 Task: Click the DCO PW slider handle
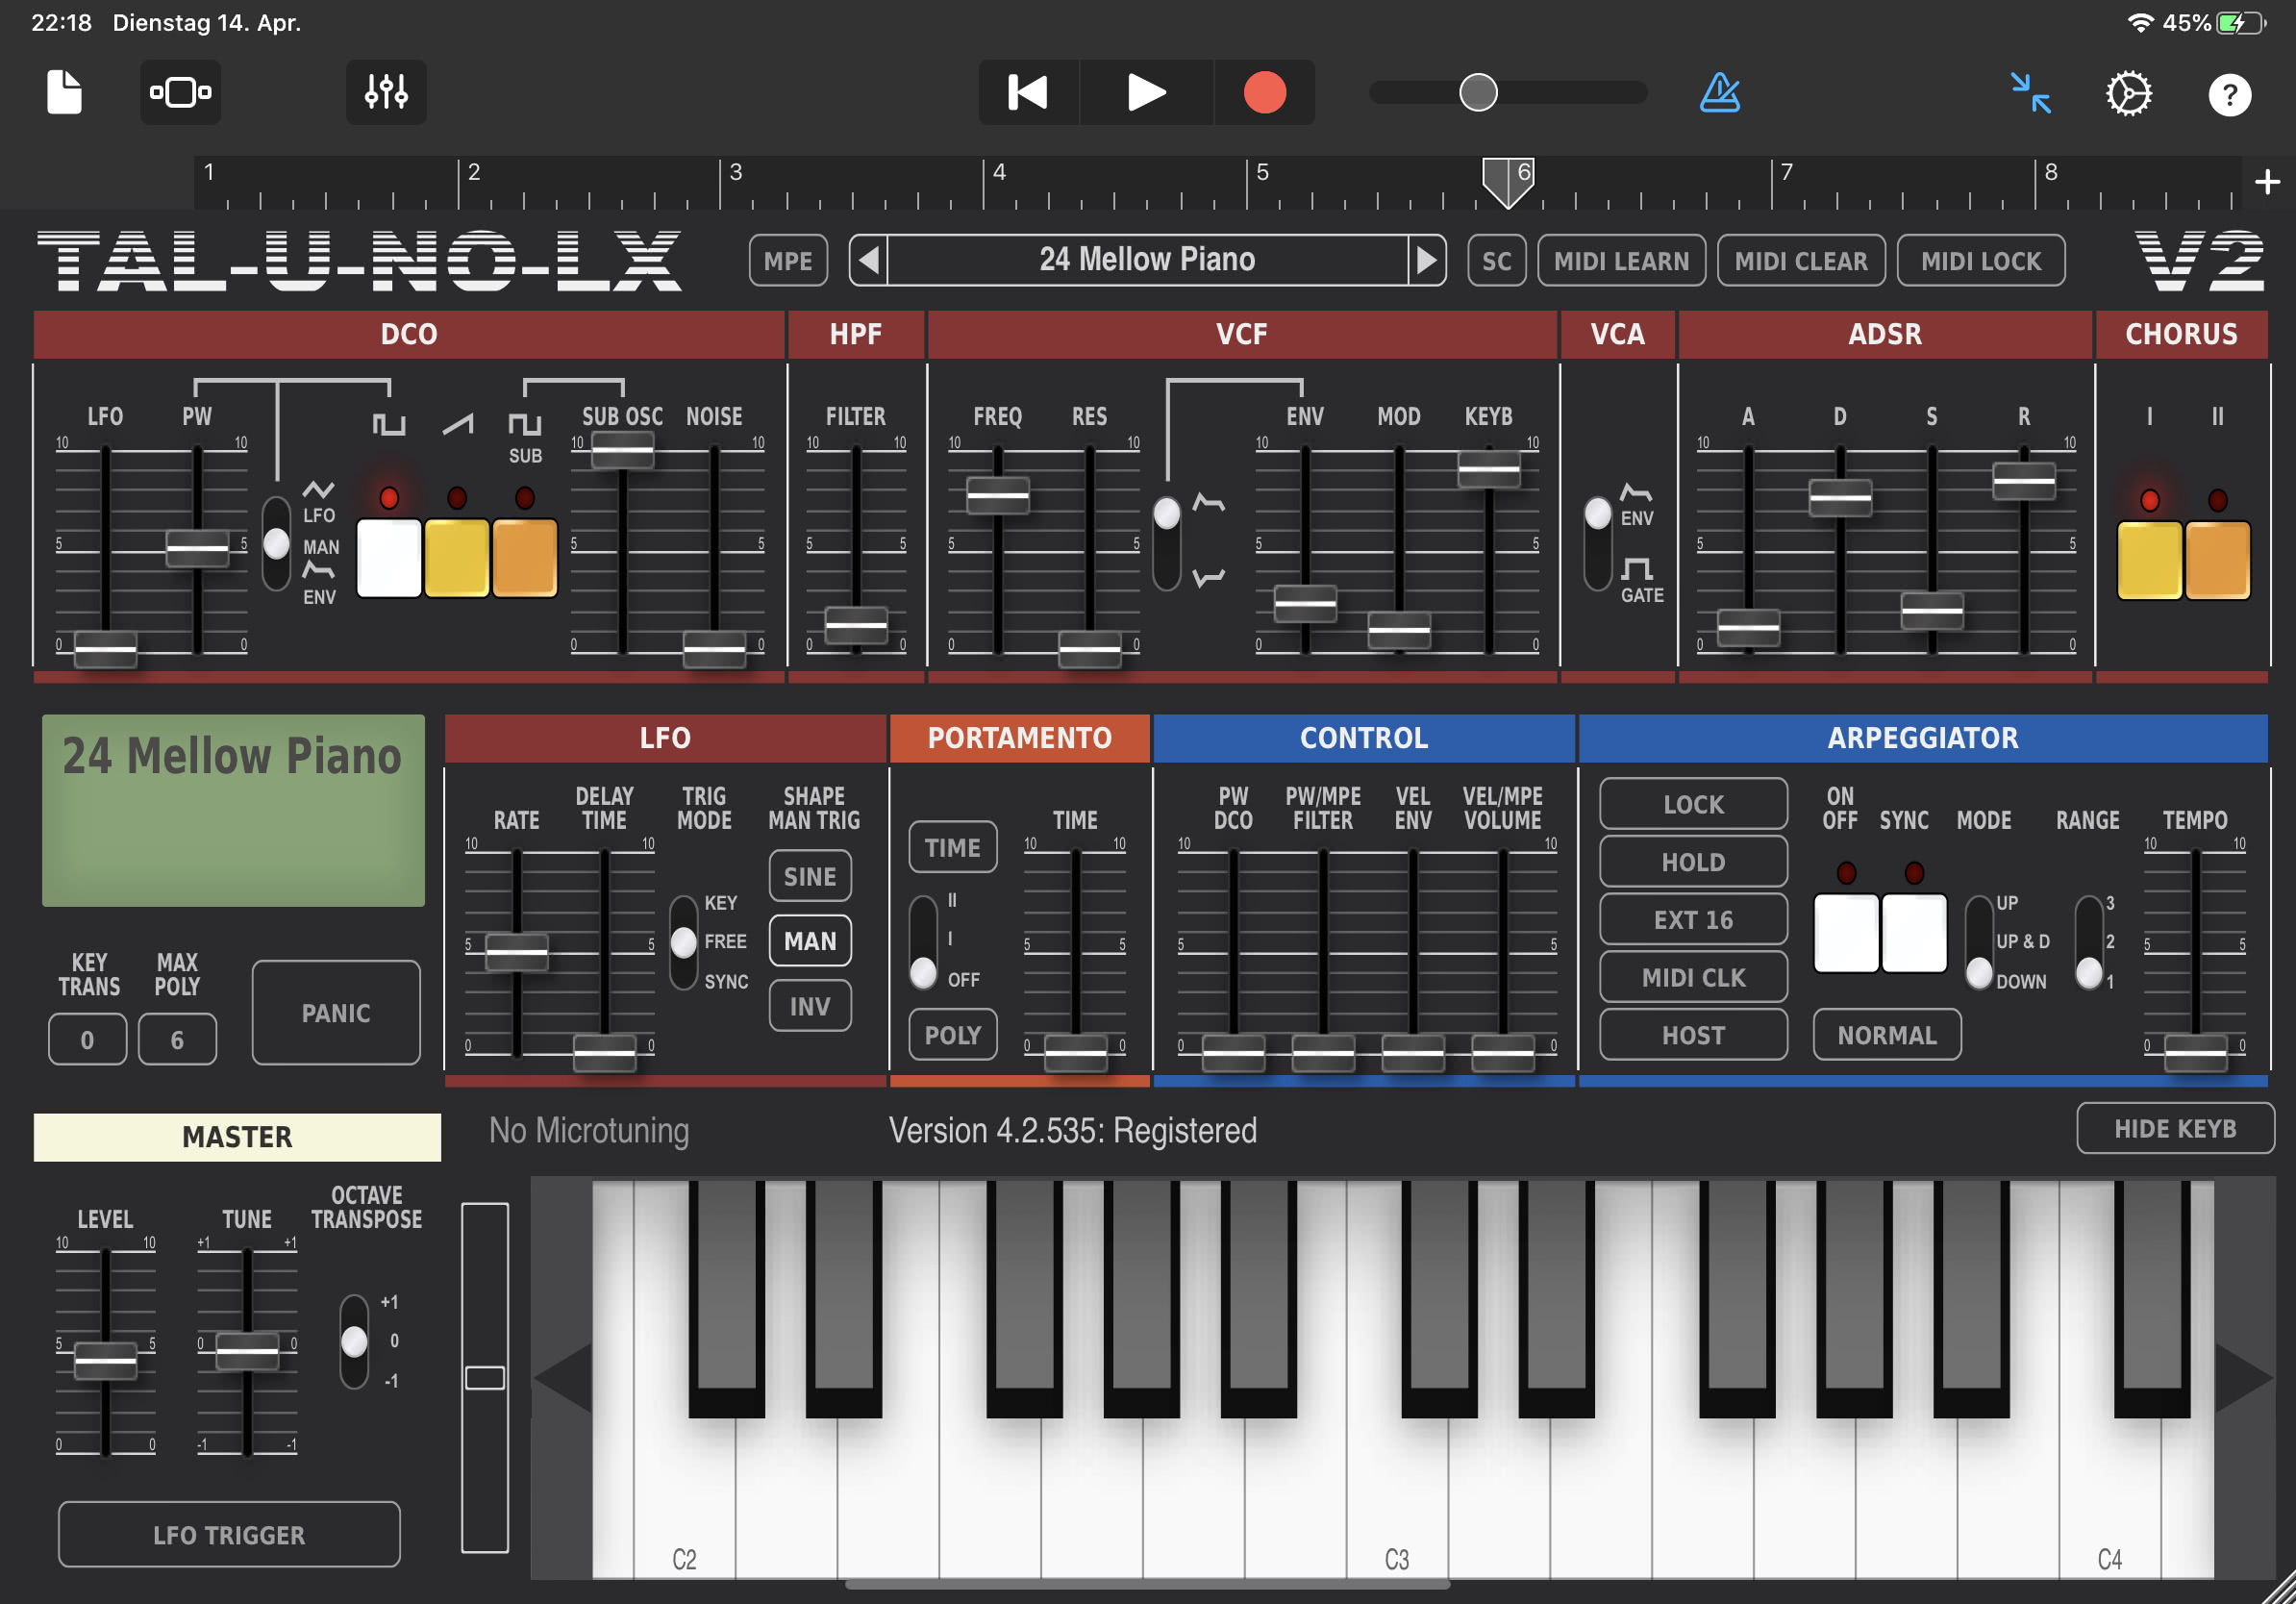[197, 548]
